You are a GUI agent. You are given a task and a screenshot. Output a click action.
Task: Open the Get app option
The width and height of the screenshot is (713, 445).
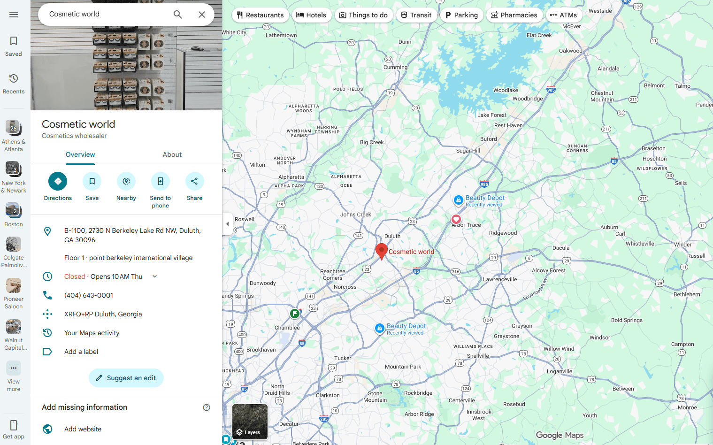14,429
